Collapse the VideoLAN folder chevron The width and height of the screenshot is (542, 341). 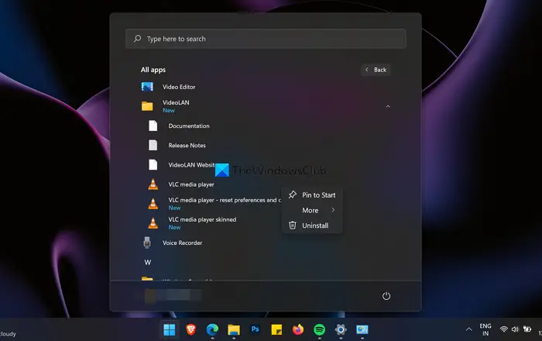tap(388, 106)
